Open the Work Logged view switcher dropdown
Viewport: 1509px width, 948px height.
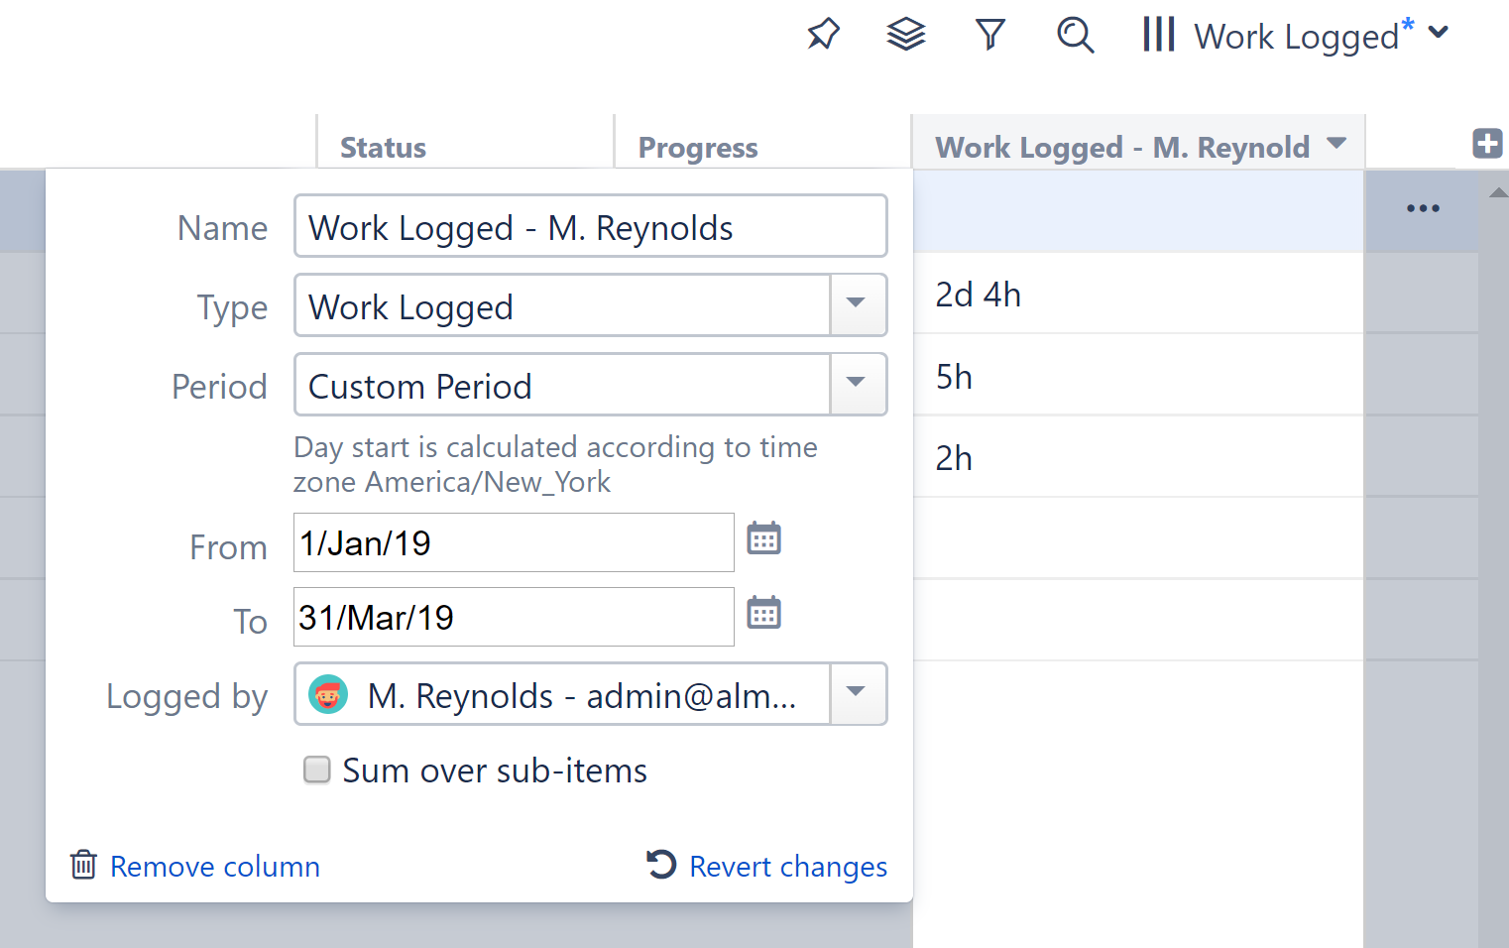(x=1439, y=33)
